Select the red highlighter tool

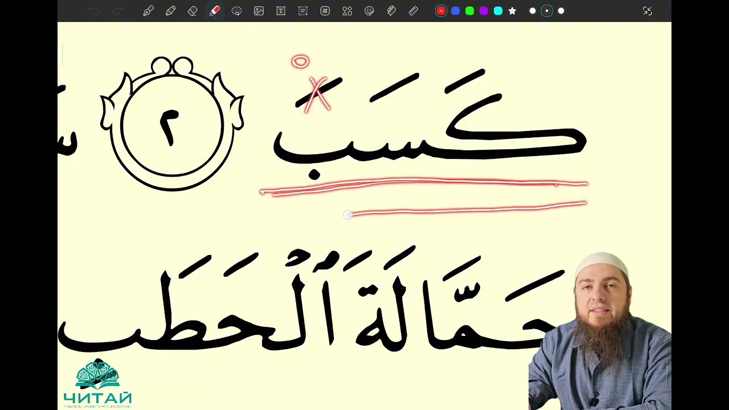click(214, 11)
